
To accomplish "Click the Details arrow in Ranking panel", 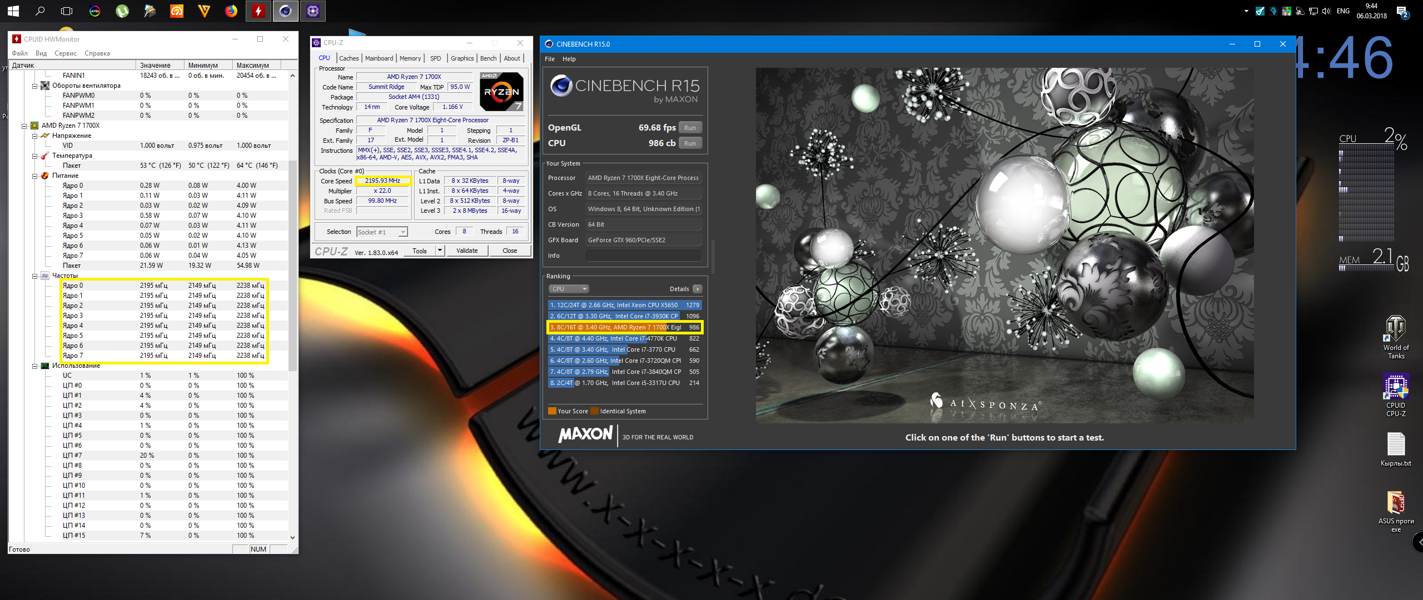I will click(x=698, y=289).
